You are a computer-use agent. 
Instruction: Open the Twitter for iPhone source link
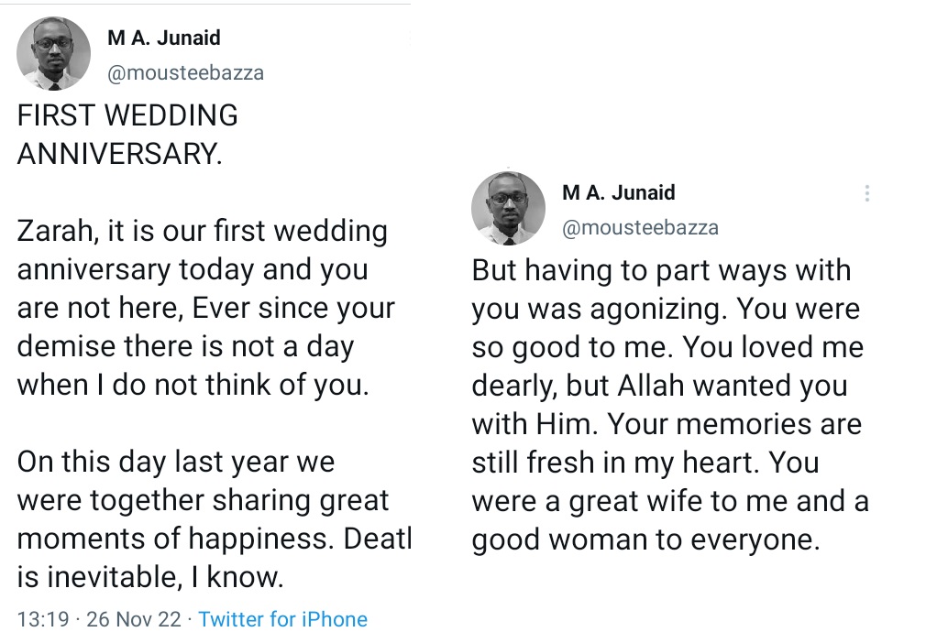point(282,618)
